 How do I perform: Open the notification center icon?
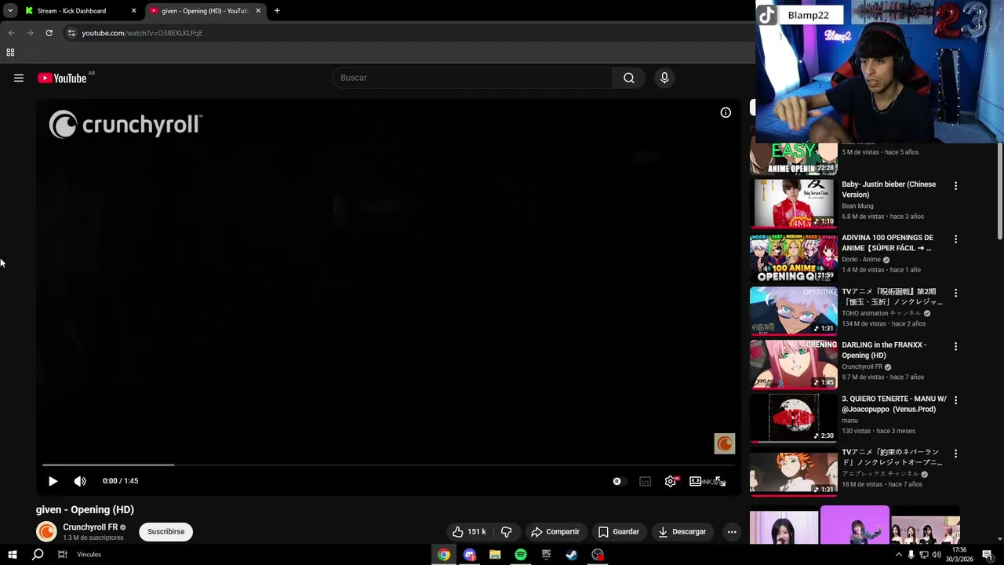pos(988,555)
